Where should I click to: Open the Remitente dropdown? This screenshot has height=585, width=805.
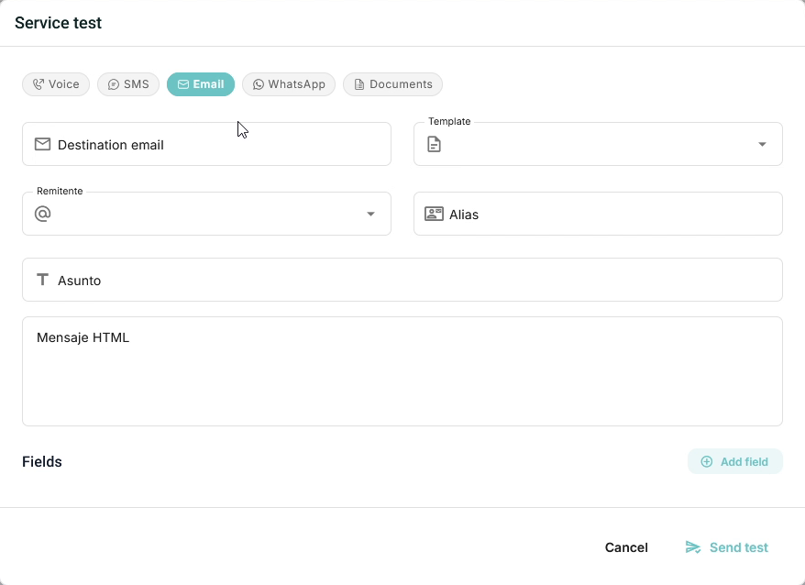(x=206, y=214)
